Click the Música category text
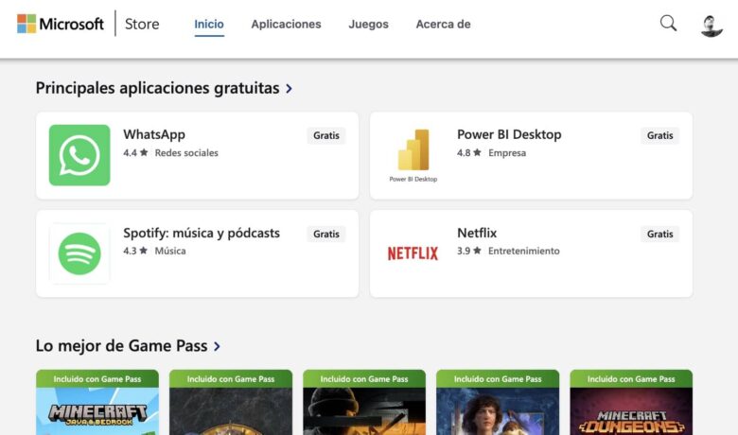The height and width of the screenshot is (435, 738). click(x=170, y=251)
